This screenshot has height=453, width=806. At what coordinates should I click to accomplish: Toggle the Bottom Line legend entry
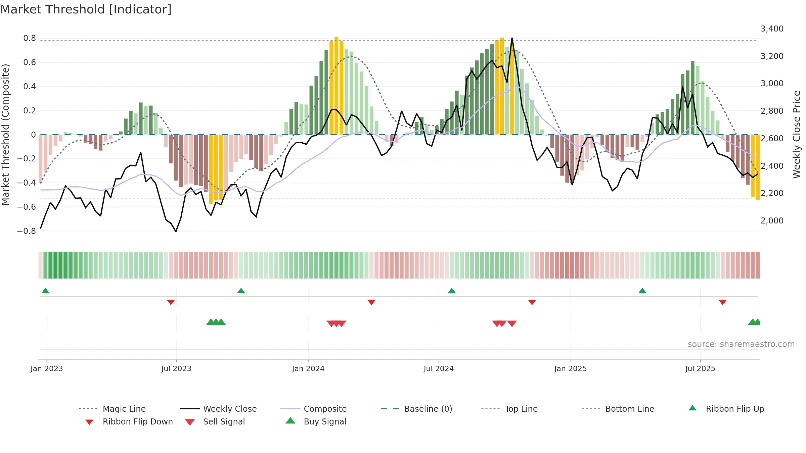point(618,409)
